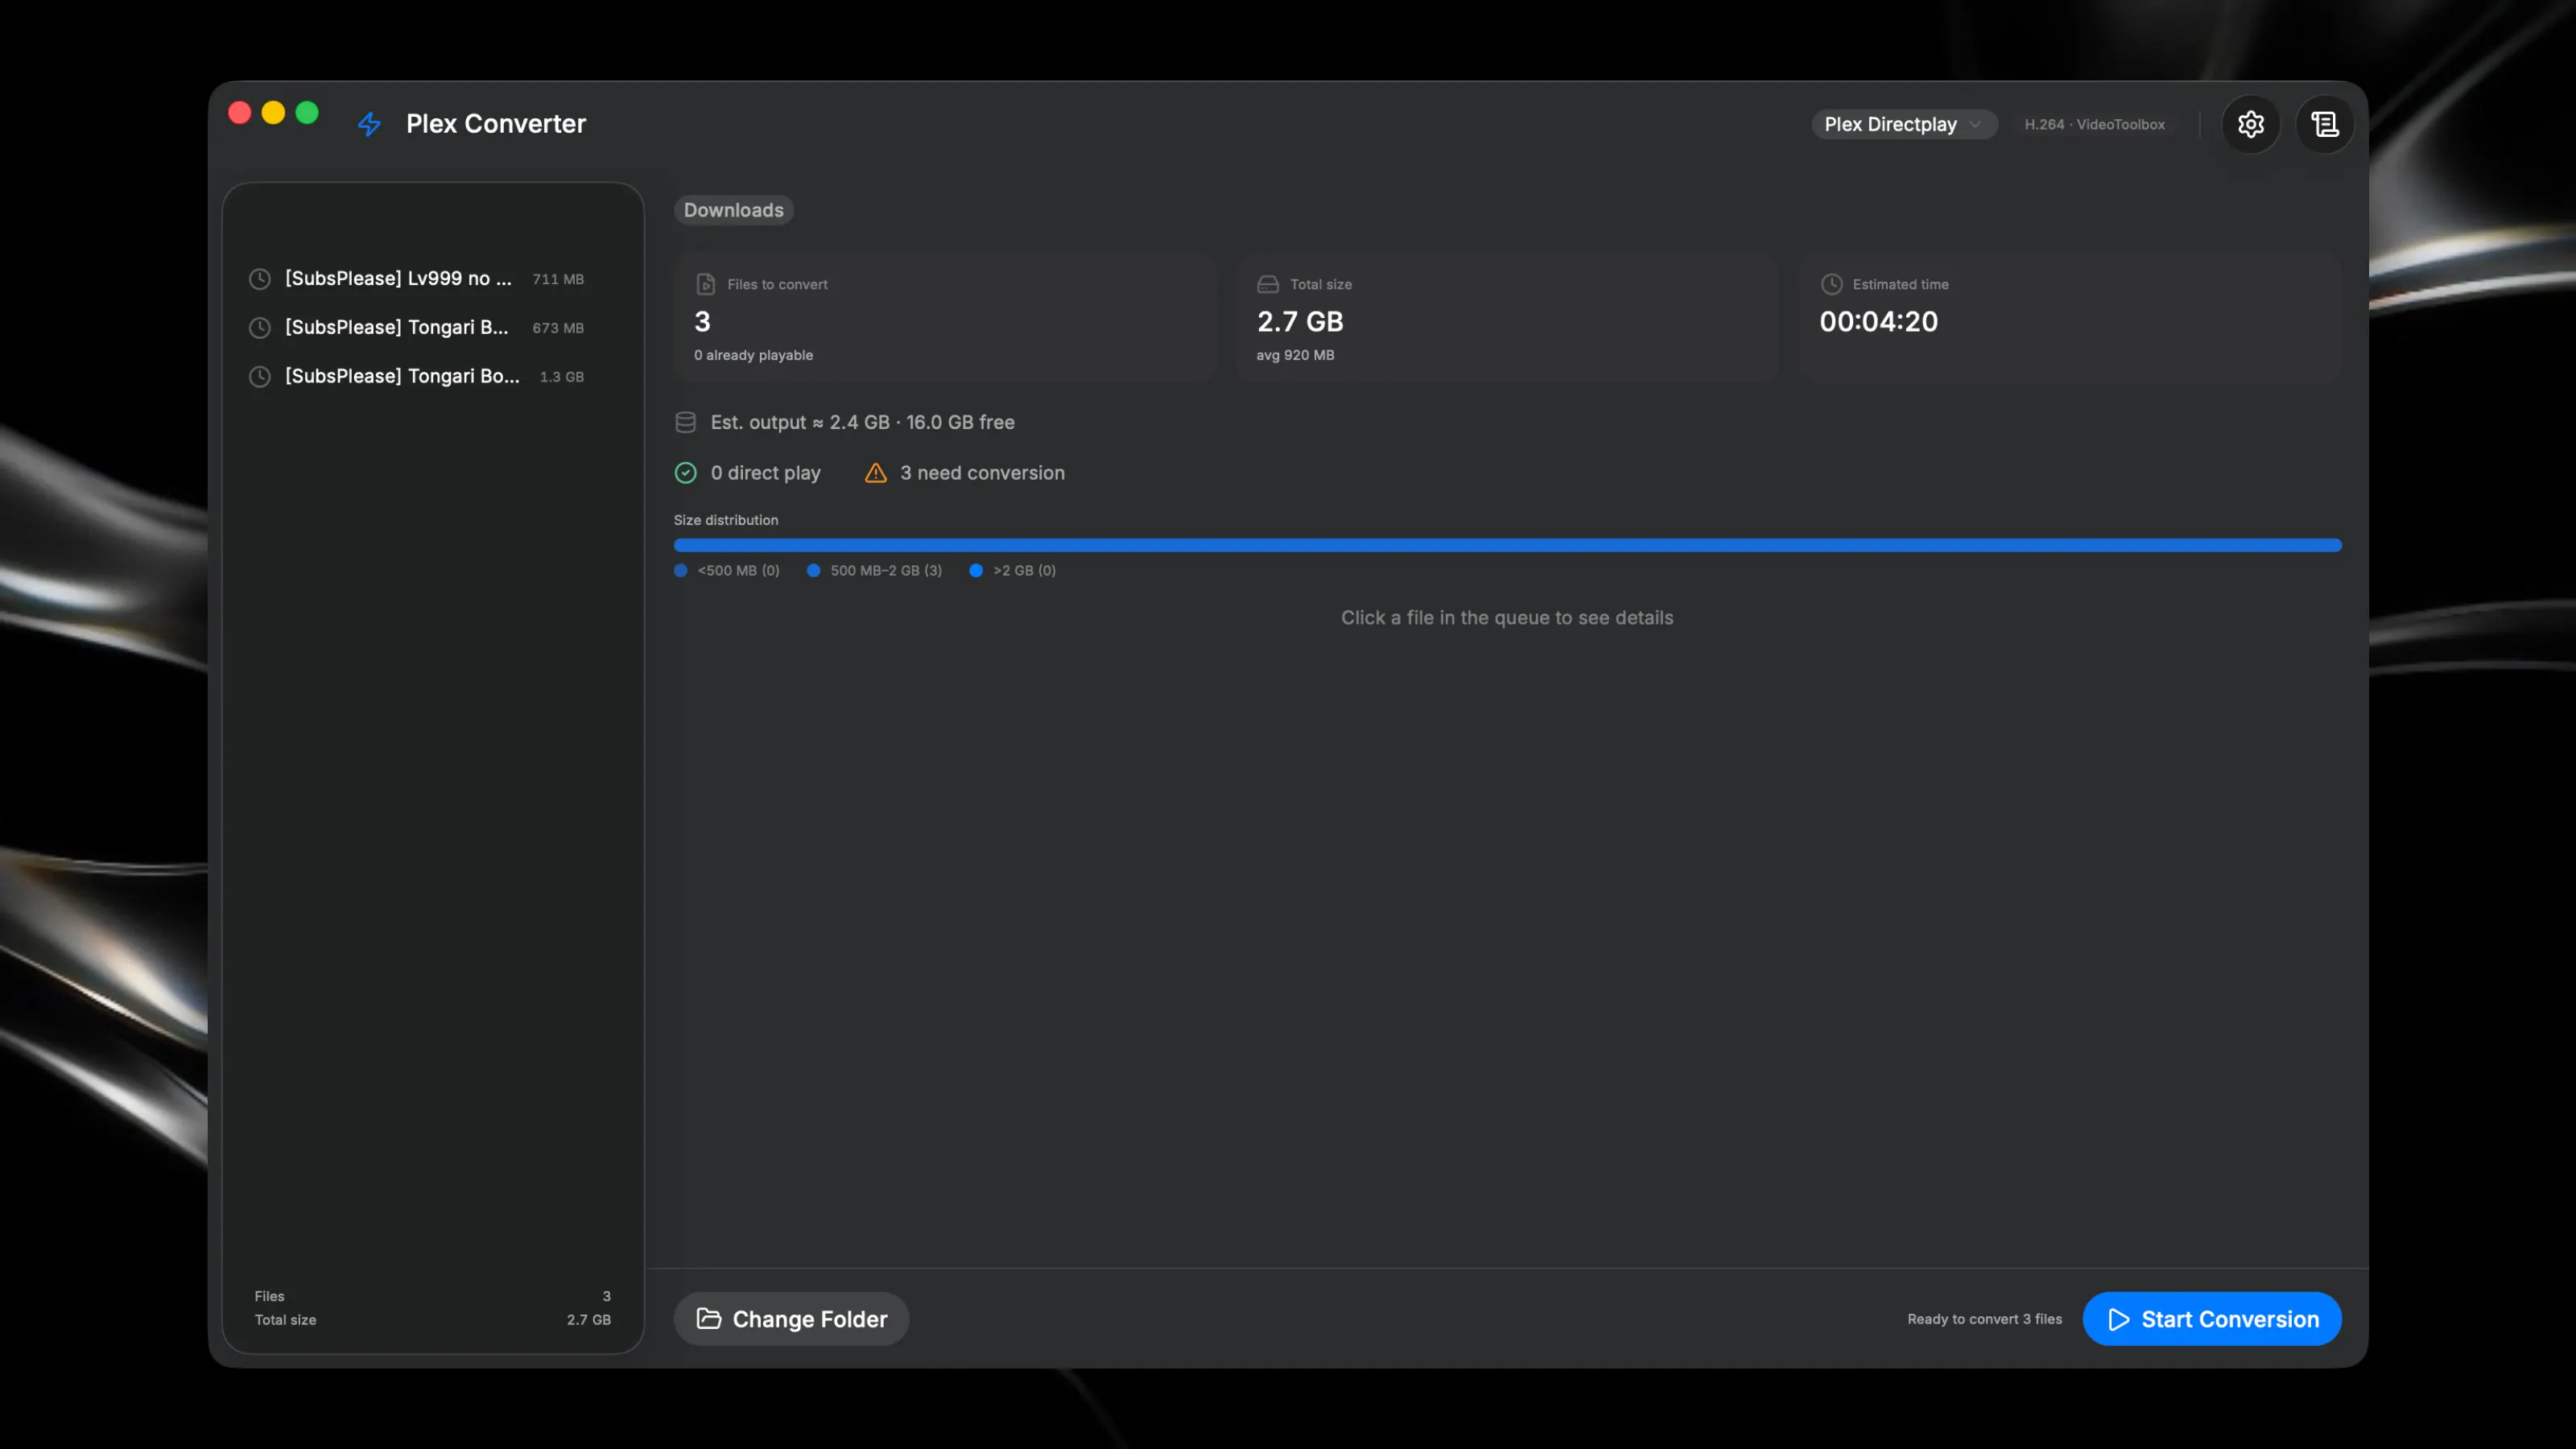Click the Downloads folder chip
2576x1449 pixels.
pos(733,210)
